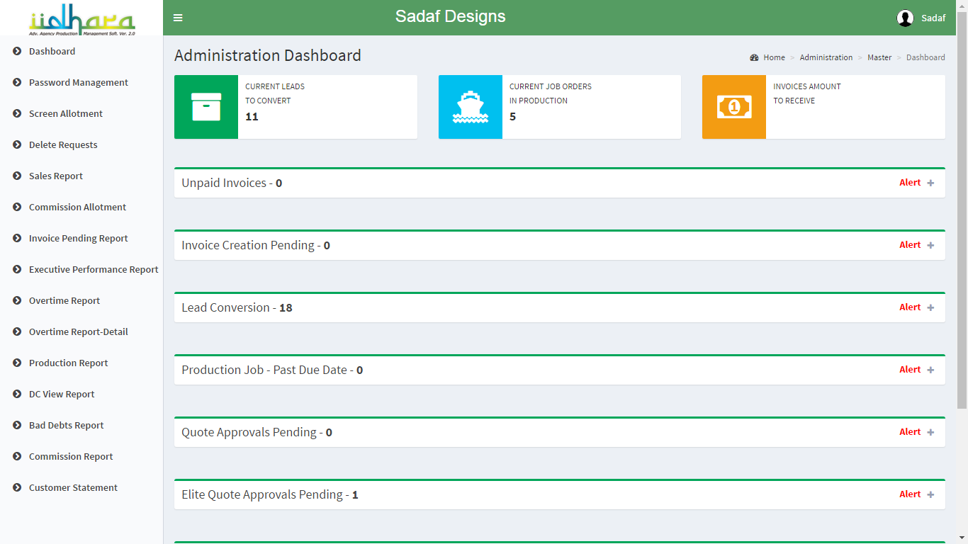Click the Administration breadcrumb link
The height and width of the screenshot is (544, 968).
point(826,57)
